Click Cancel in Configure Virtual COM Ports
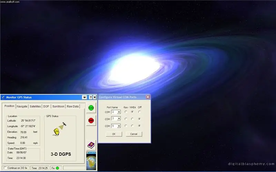The height and width of the screenshot is (172, 276). pos(134,134)
